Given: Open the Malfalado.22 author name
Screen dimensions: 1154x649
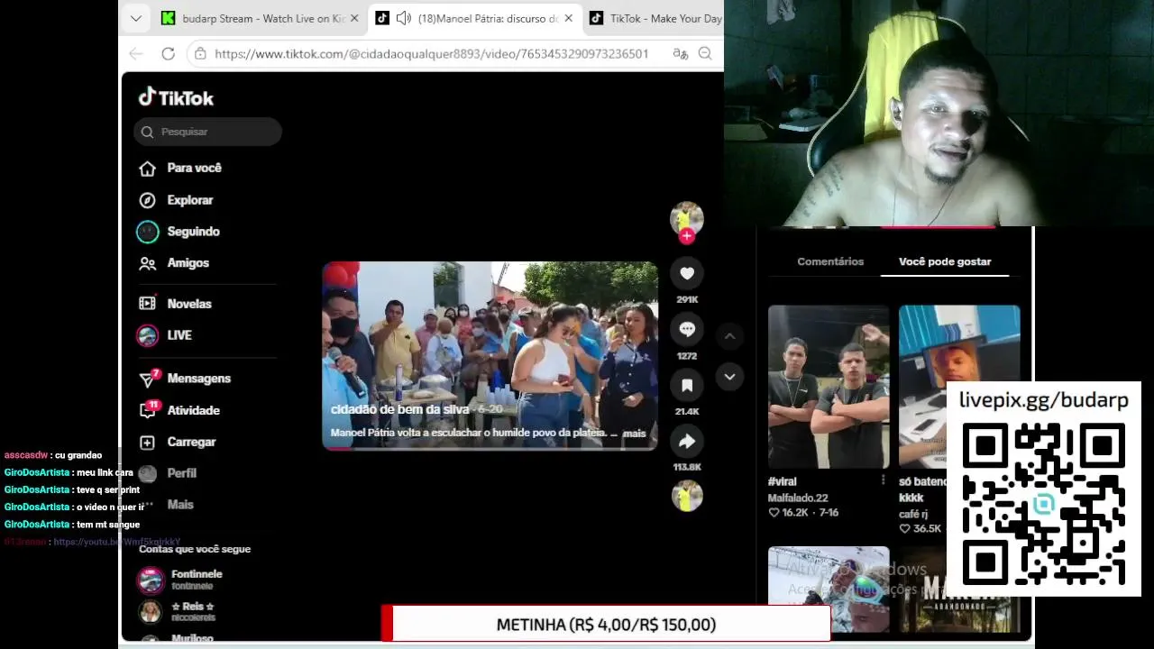Looking at the screenshot, I should tap(798, 498).
